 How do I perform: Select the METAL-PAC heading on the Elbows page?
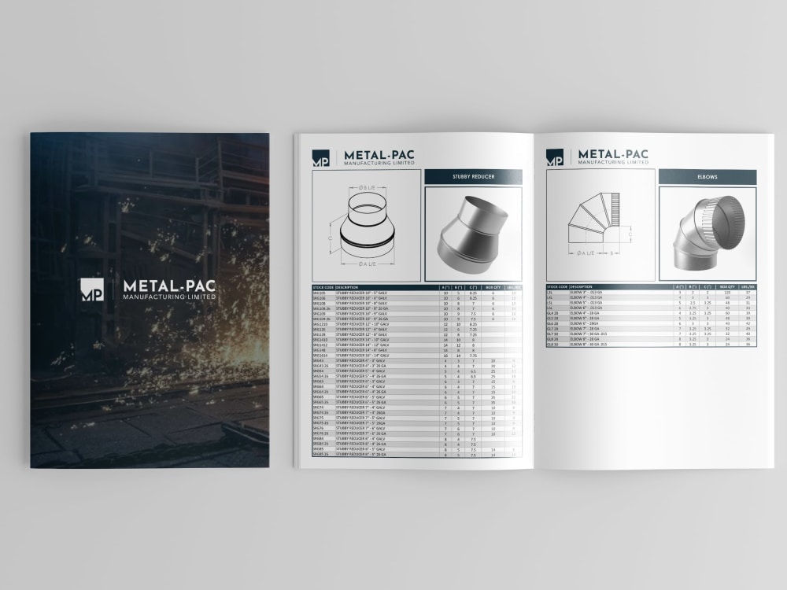coord(613,154)
